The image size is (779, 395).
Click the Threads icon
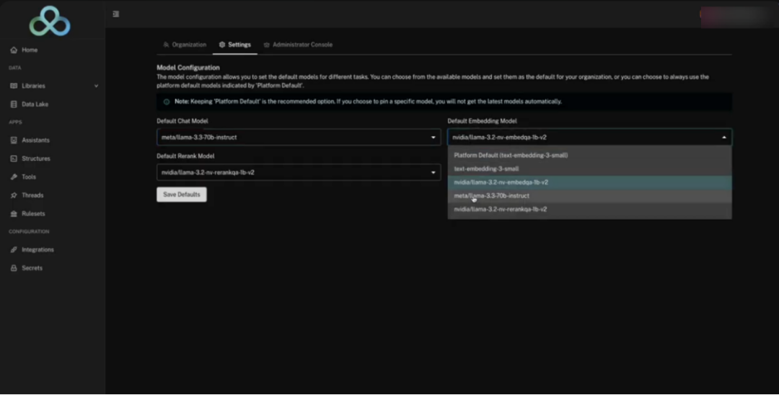point(14,195)
